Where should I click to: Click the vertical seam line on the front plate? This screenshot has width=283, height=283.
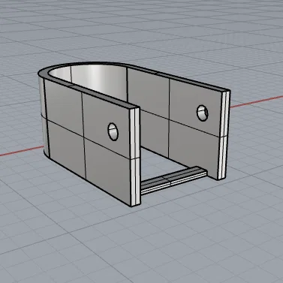pos(83,135)
